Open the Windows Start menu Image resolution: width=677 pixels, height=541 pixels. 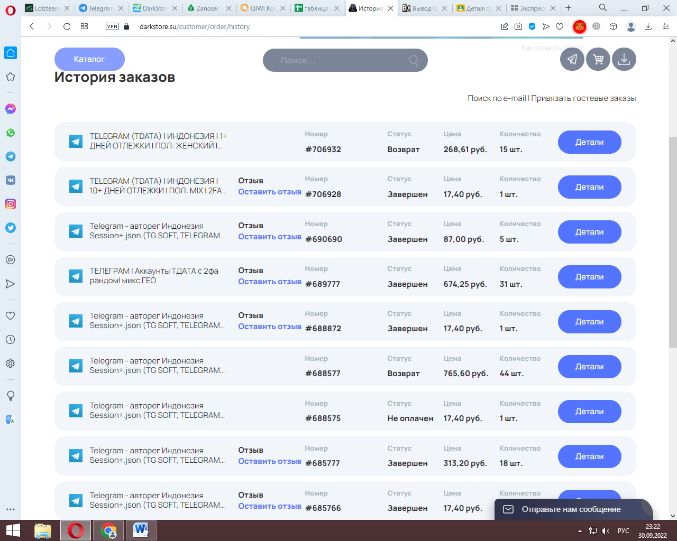click(13, 530)
